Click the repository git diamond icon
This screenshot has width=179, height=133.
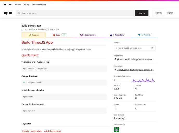(x=115, y=59)
